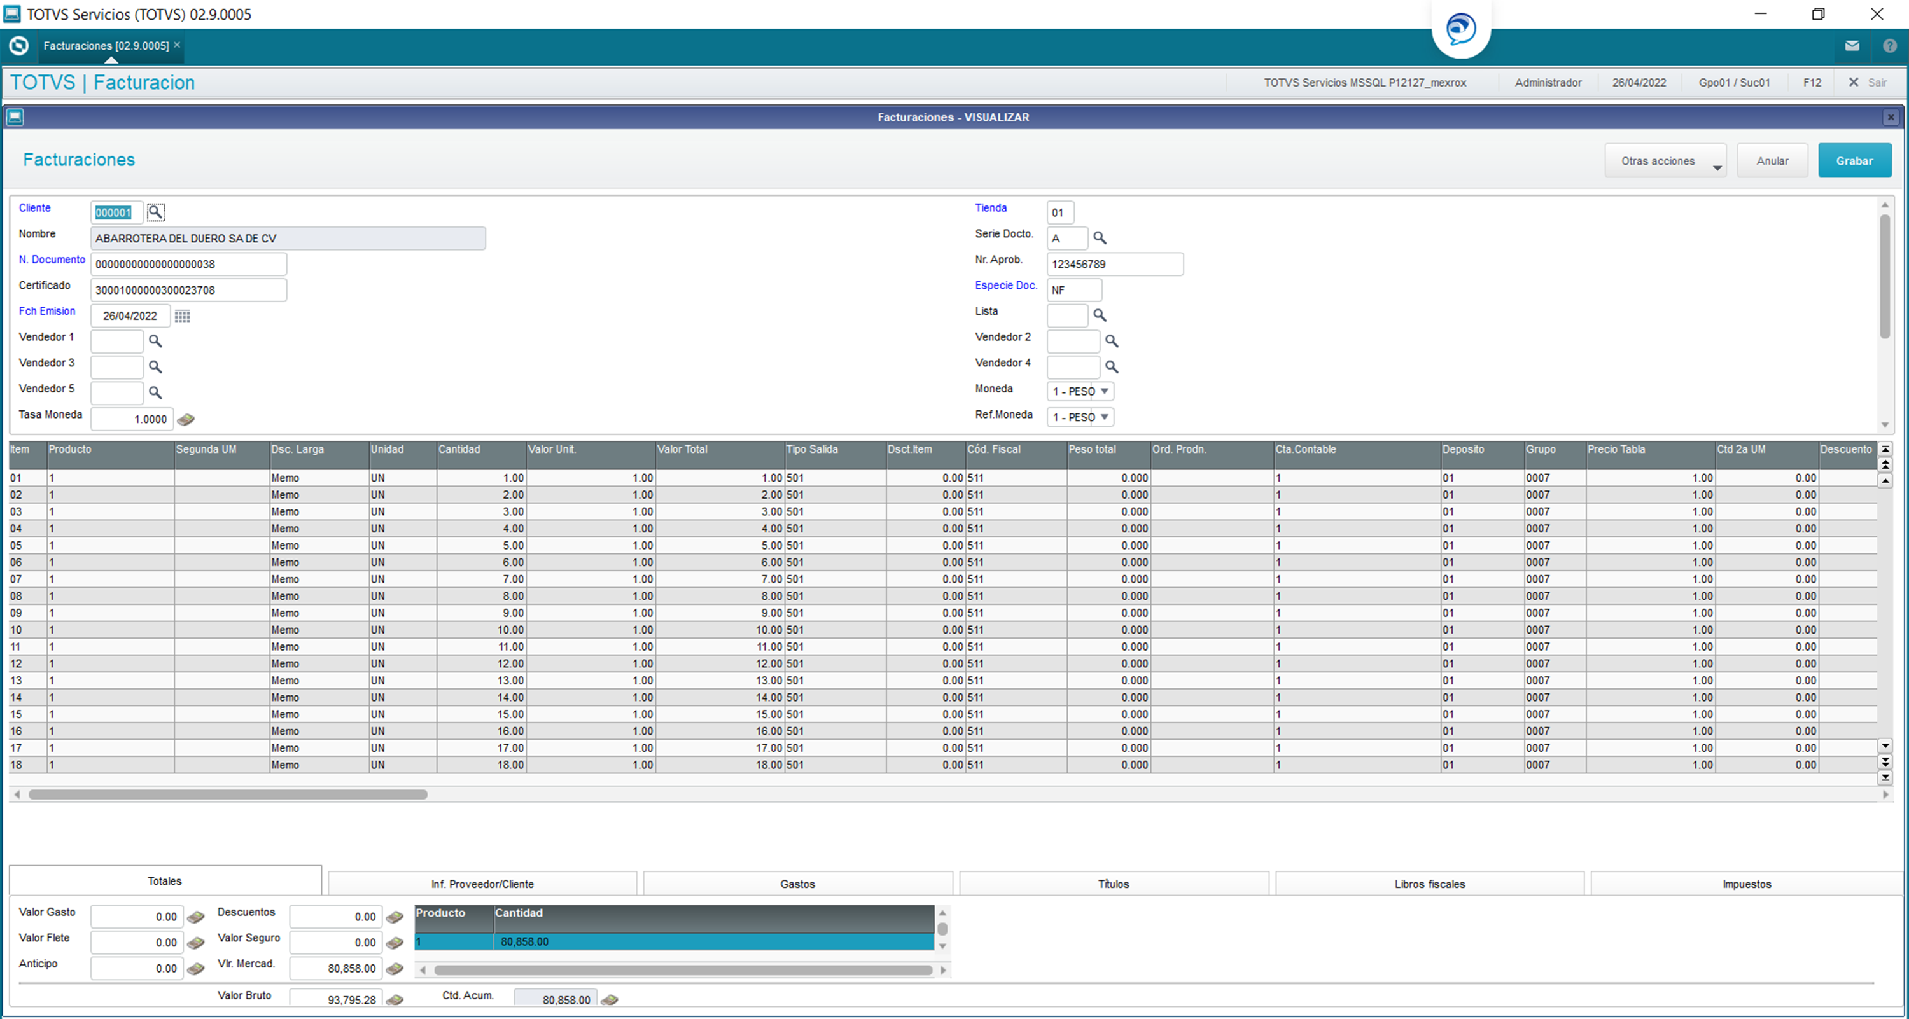Switch to the Titulos tab
The height and width of the screenshot is (1019, 1909).
[x=1114, y=884]
